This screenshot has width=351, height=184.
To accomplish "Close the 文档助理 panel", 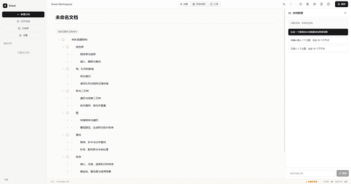I will 345,13.
